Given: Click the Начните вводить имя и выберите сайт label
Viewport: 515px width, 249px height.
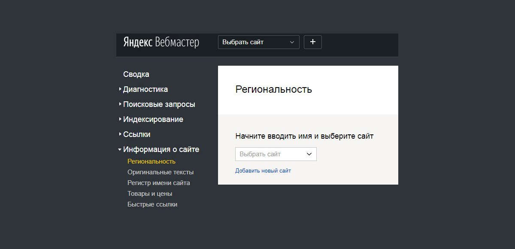Looking at the screenshot, I should [304, 136].
